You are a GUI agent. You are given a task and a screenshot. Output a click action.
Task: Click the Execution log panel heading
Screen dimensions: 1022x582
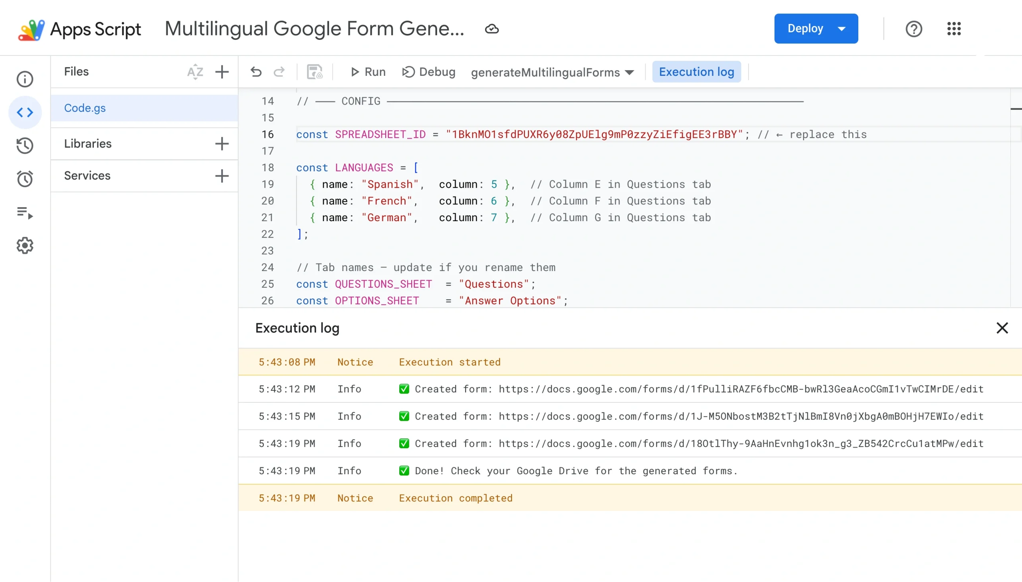(x=297, y=328)
